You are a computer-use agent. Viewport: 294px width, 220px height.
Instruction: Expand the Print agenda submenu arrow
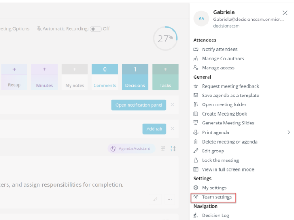289,132
